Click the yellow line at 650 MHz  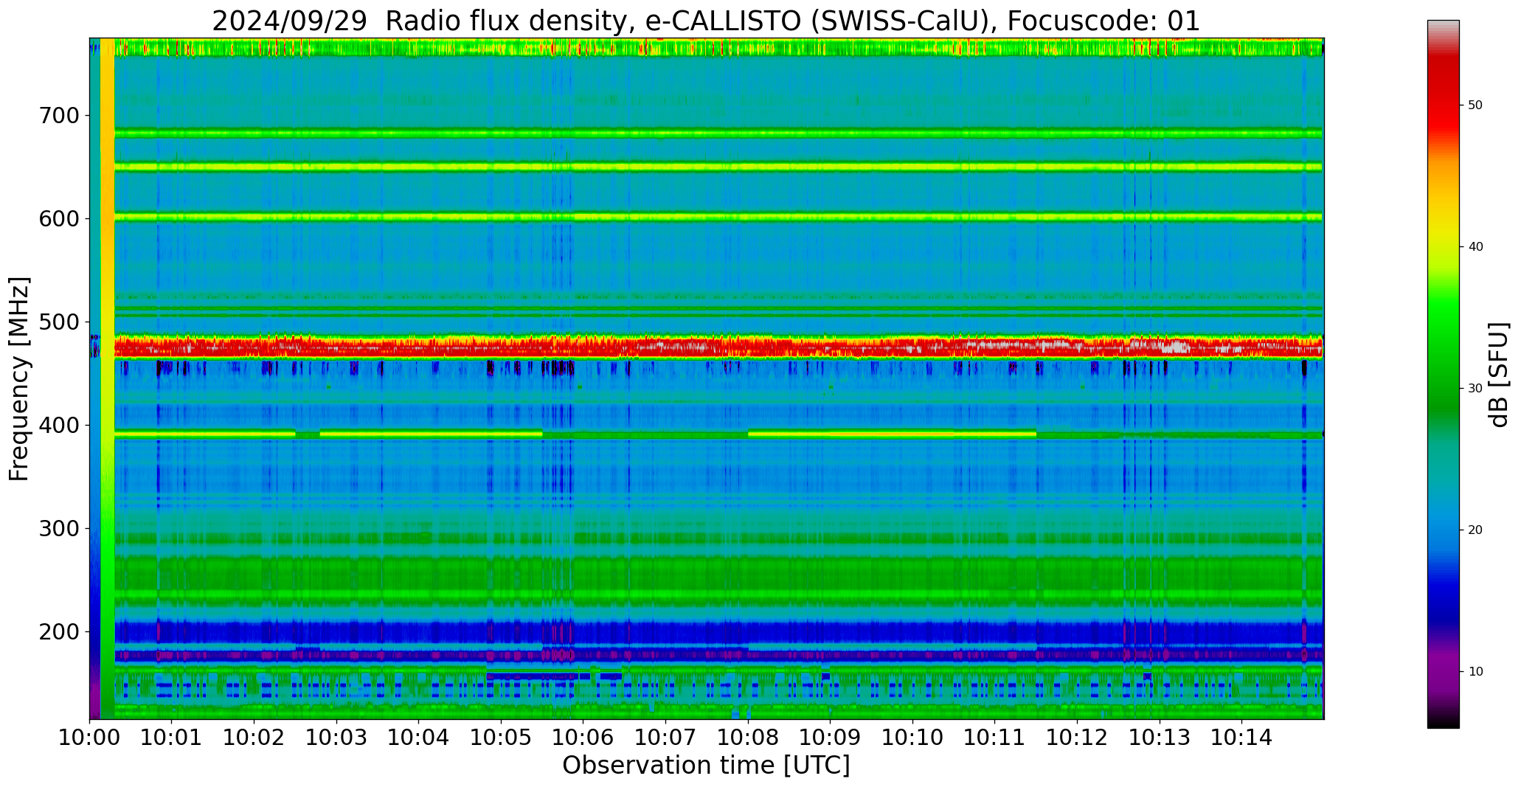click(718, 167)
